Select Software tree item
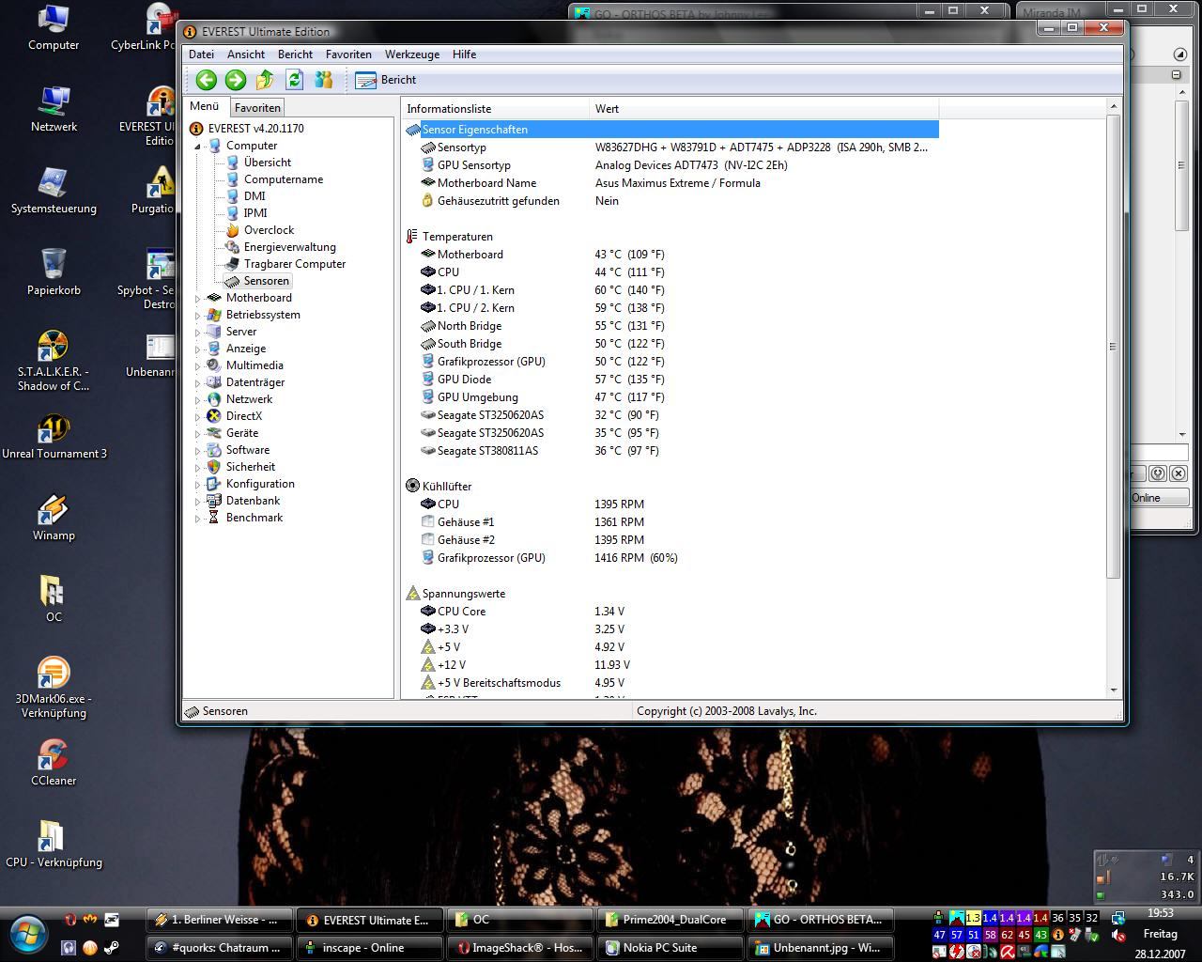This screenshot has width=1202, height=962. point(247,450)
